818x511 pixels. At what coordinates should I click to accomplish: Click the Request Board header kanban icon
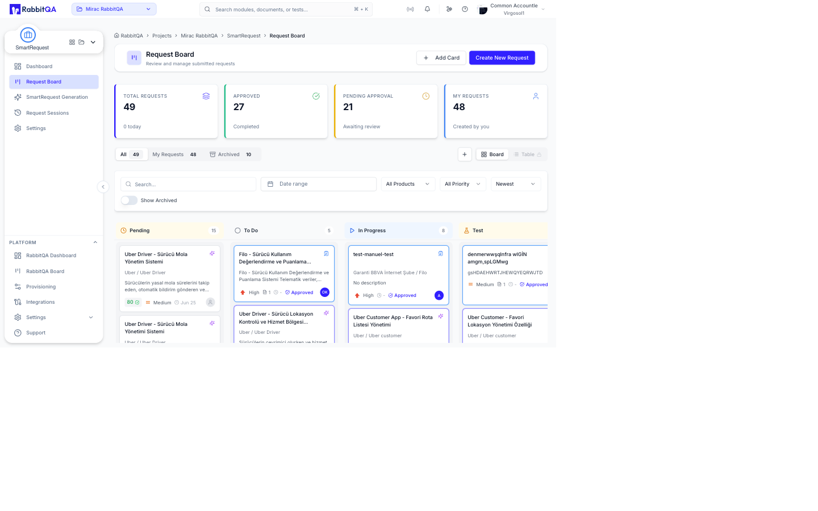[x=134, y=57]
